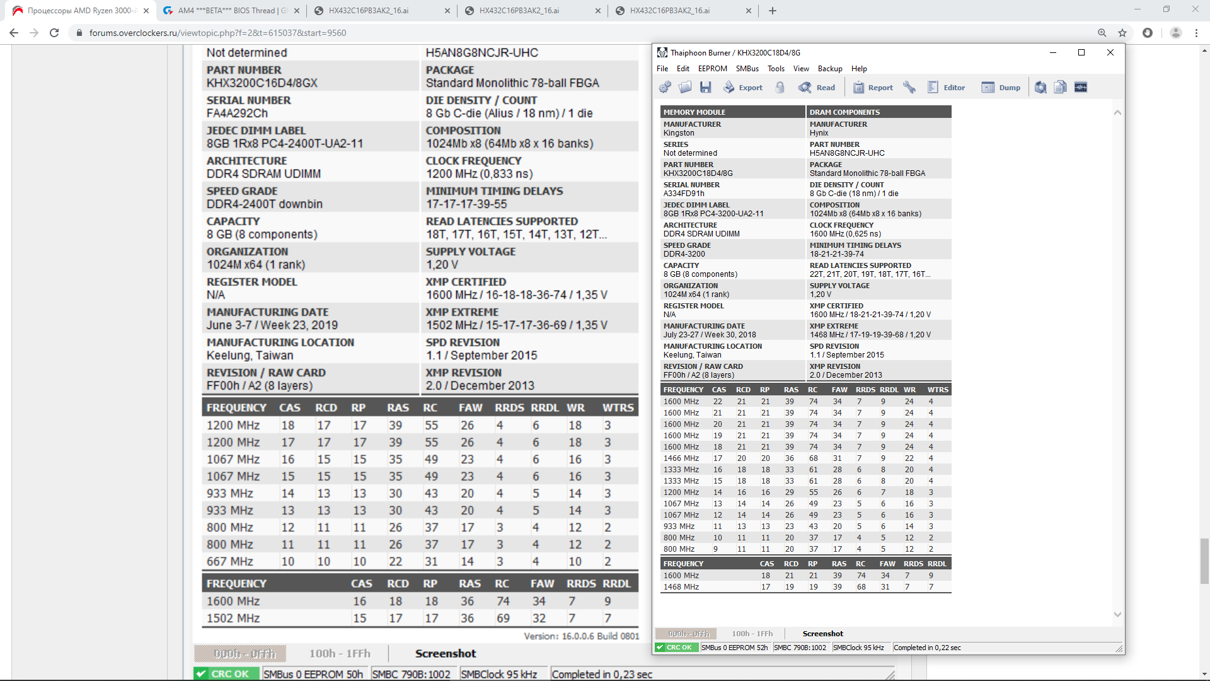Bookmark this page with star icon
The height and width of the screenshot is (681, 1210).
[x=1122, y=33]
